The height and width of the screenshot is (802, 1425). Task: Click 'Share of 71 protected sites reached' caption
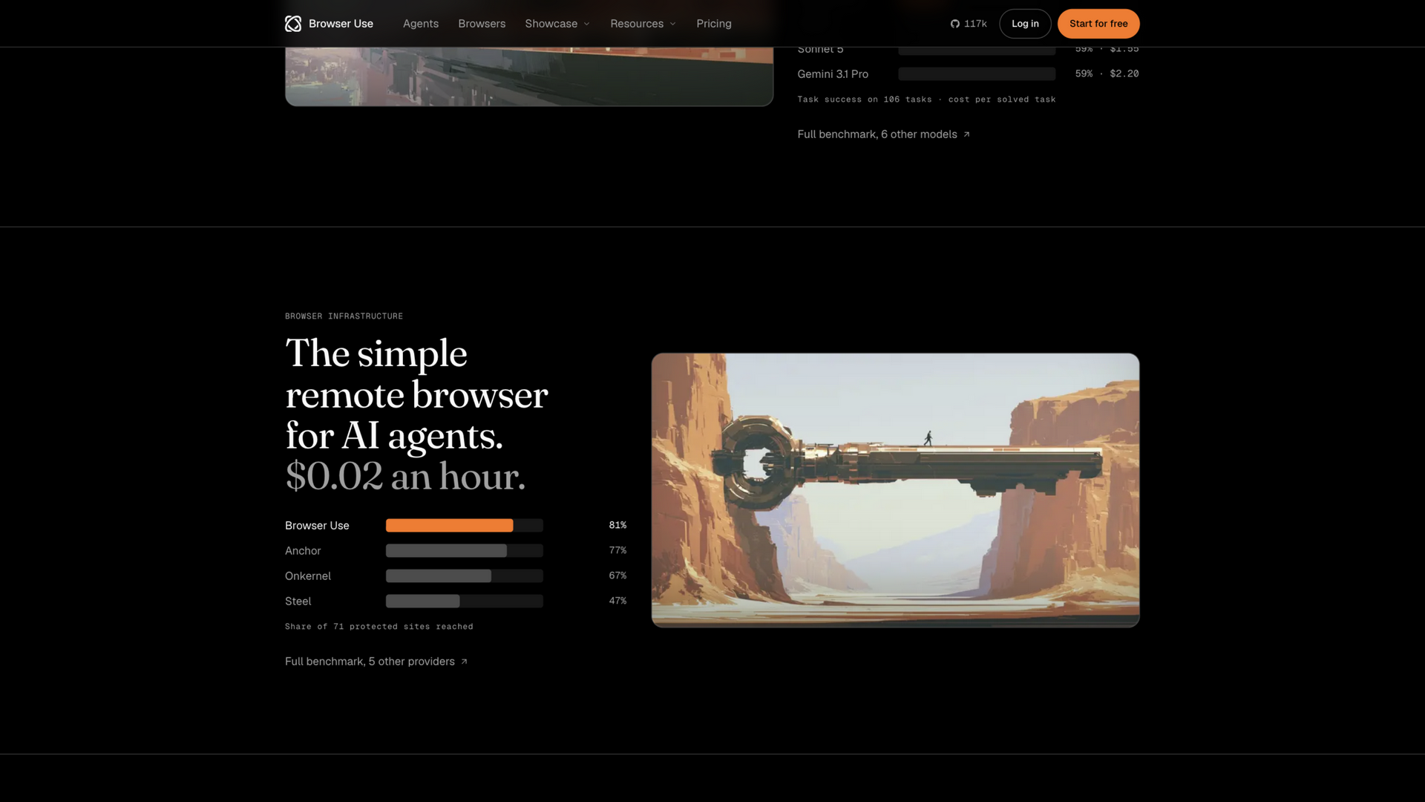pyautogui.click(x=379, y=627)
